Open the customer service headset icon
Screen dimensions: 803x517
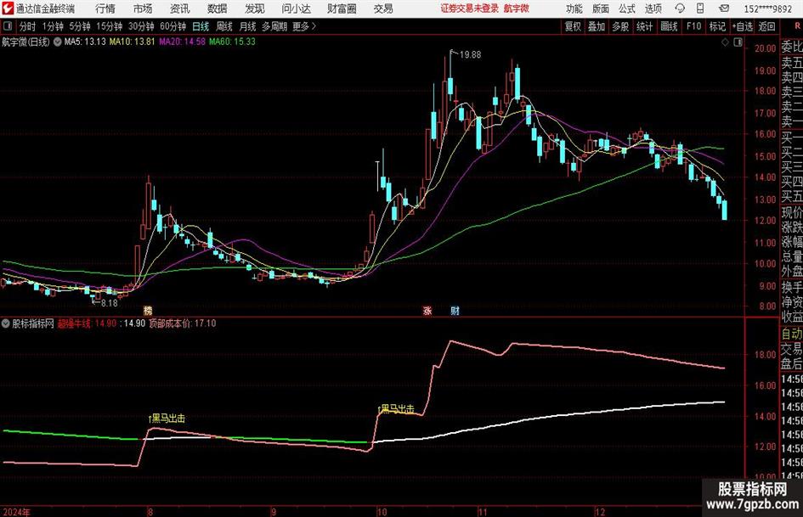coord(680,8)
